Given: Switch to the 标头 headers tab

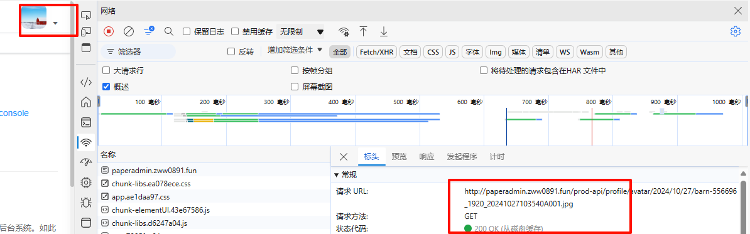Looking at the screenshot, I should coord(372,157).
